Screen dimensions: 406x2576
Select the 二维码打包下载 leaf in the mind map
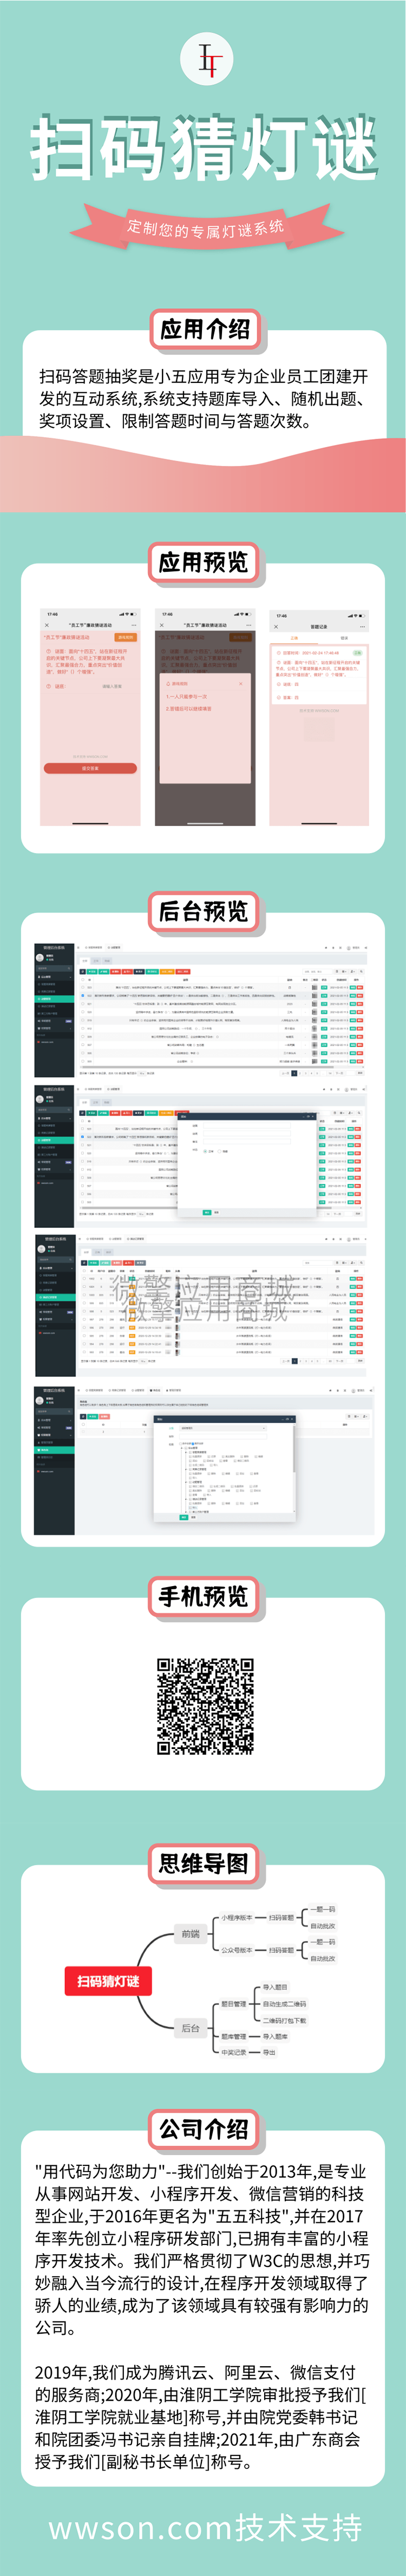pos(285,2020)
